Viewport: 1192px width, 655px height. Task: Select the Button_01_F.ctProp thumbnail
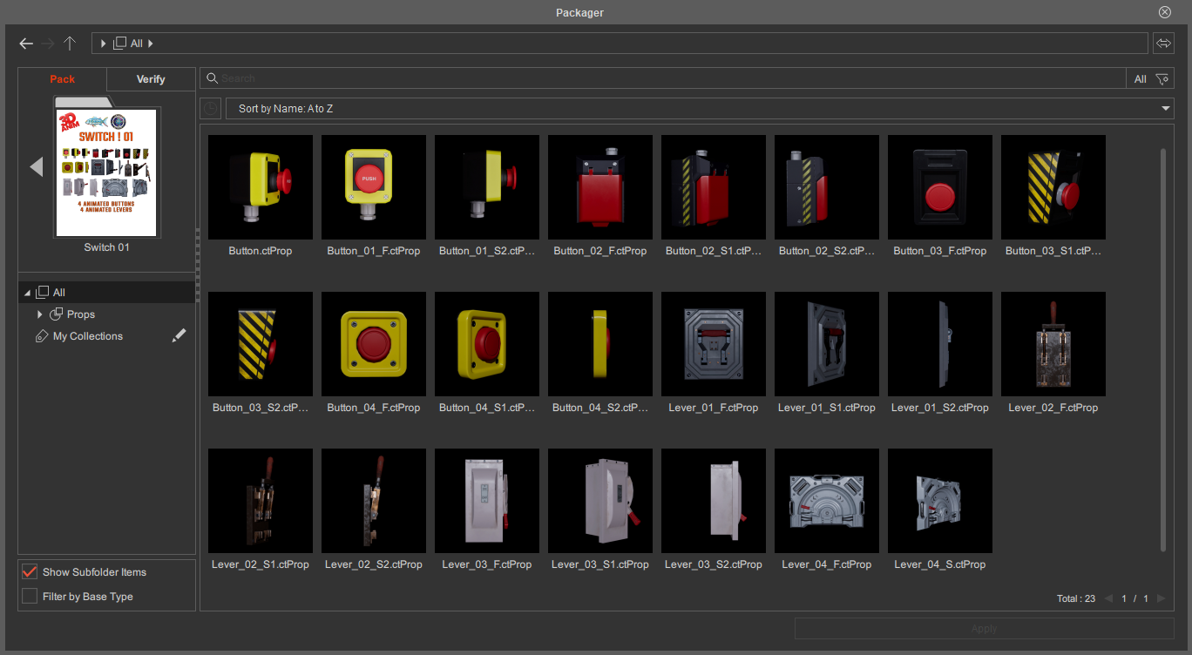374,187
